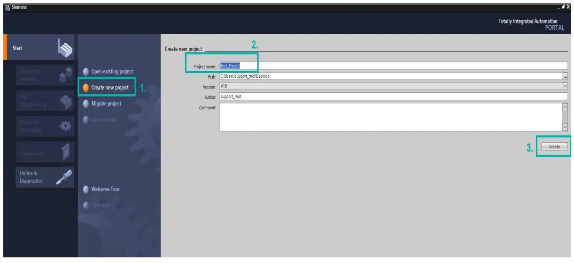Choose Migrate project
The width and height of the screenshot is (574, 263).
106,104
